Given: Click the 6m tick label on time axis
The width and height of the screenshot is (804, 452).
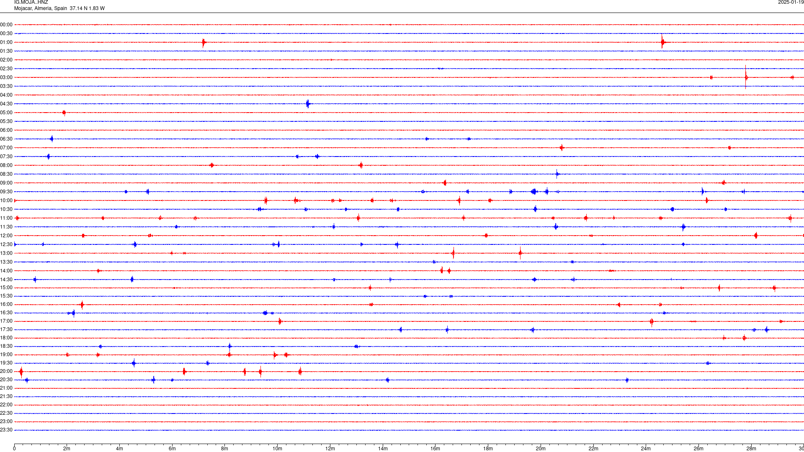Looking at the screenshot, I should [172, 449].
